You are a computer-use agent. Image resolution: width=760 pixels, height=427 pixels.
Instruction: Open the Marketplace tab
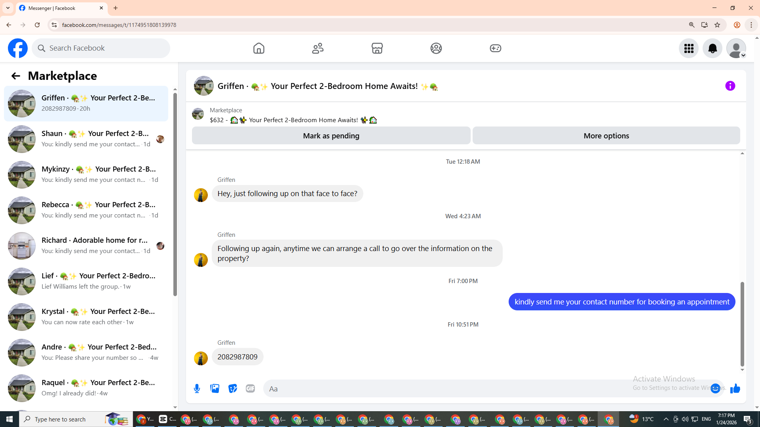point(377,48)
